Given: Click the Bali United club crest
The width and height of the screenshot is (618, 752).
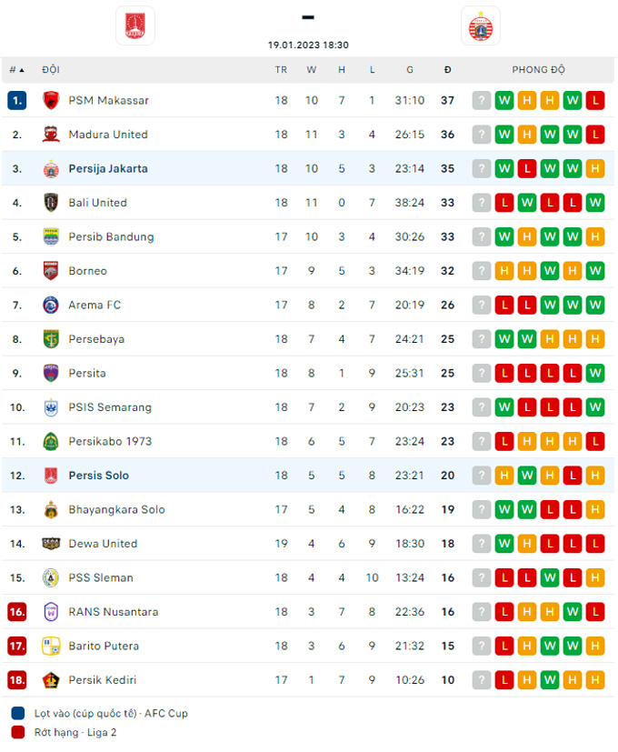Looking at the screenshot, I should pos(51,203).
